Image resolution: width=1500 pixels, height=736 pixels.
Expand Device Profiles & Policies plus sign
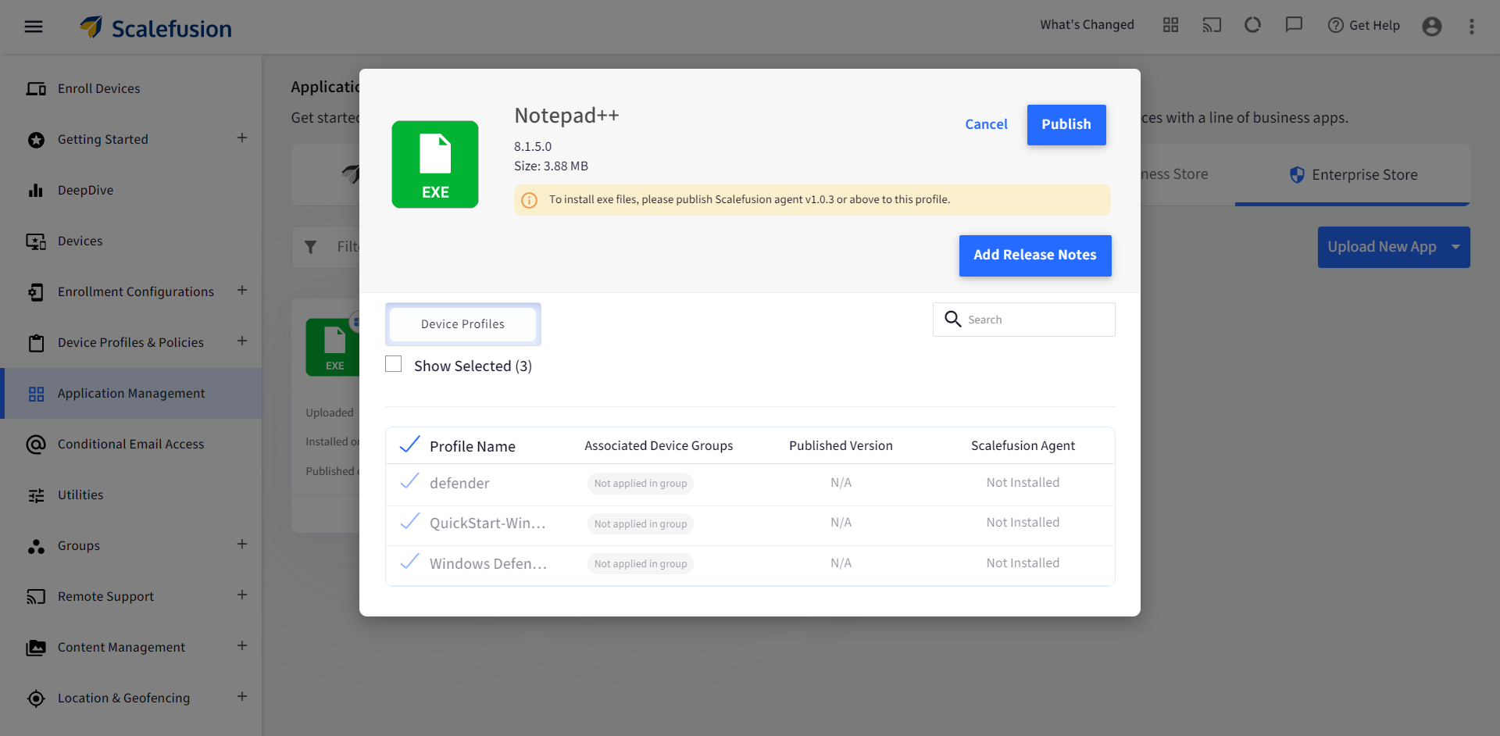[242, 341]
